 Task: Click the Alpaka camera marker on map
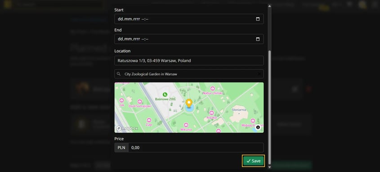211,113
